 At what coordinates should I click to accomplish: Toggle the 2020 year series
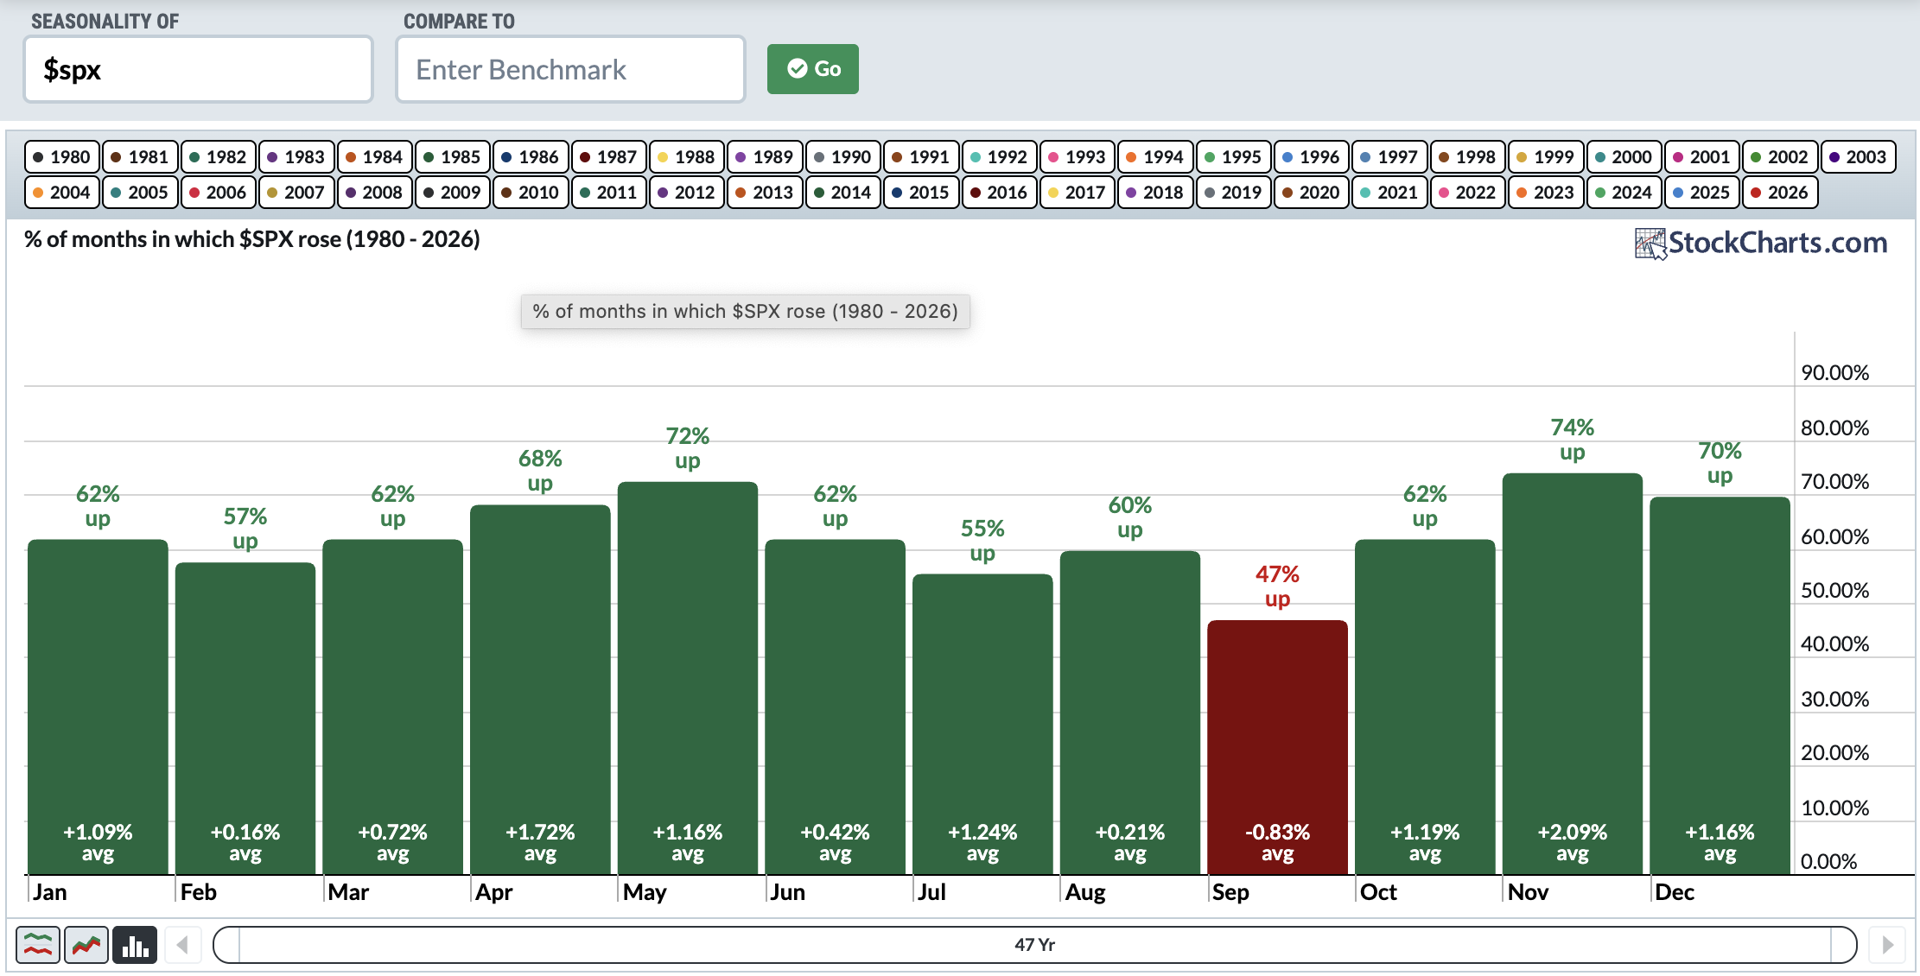[x=1311, y=193]
